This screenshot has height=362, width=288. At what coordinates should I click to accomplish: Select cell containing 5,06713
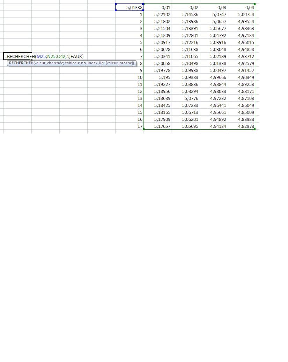185,112
